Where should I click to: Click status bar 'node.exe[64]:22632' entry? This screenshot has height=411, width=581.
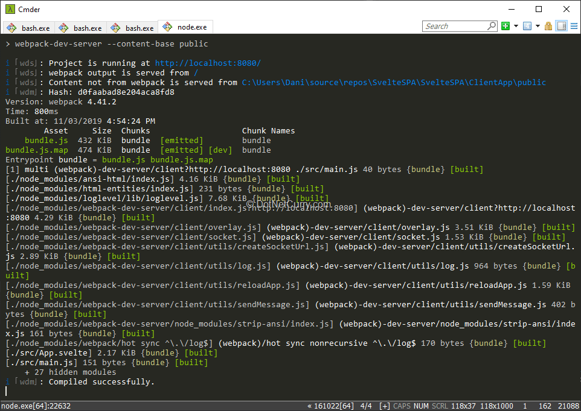coord(36,406)
